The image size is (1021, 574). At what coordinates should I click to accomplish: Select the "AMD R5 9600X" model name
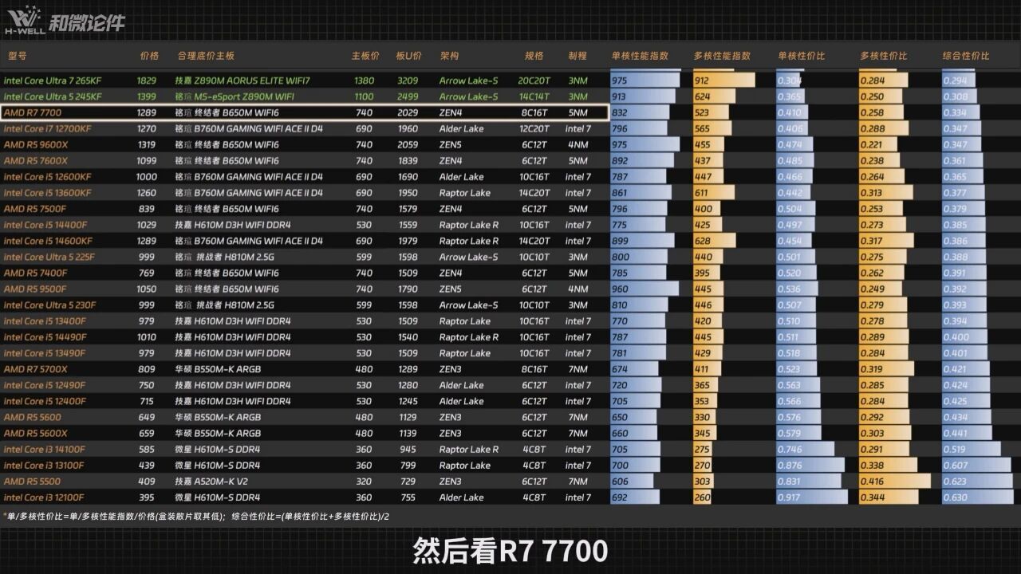36,144
